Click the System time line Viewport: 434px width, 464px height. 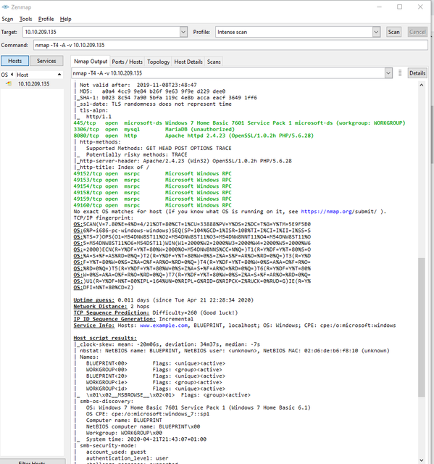146,439
